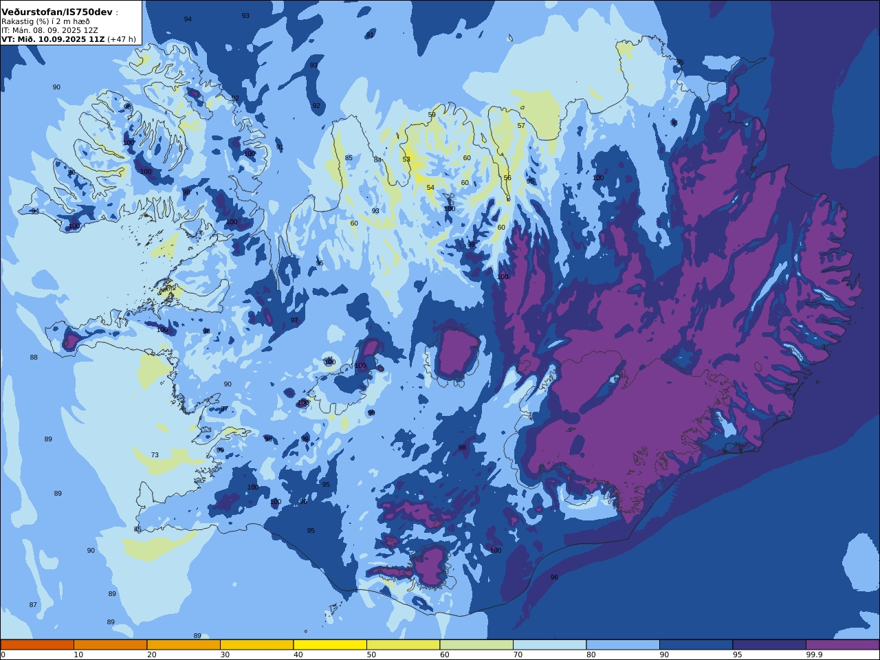Click the '88' humidity value over the sea
880x660 pixels.
34,357
